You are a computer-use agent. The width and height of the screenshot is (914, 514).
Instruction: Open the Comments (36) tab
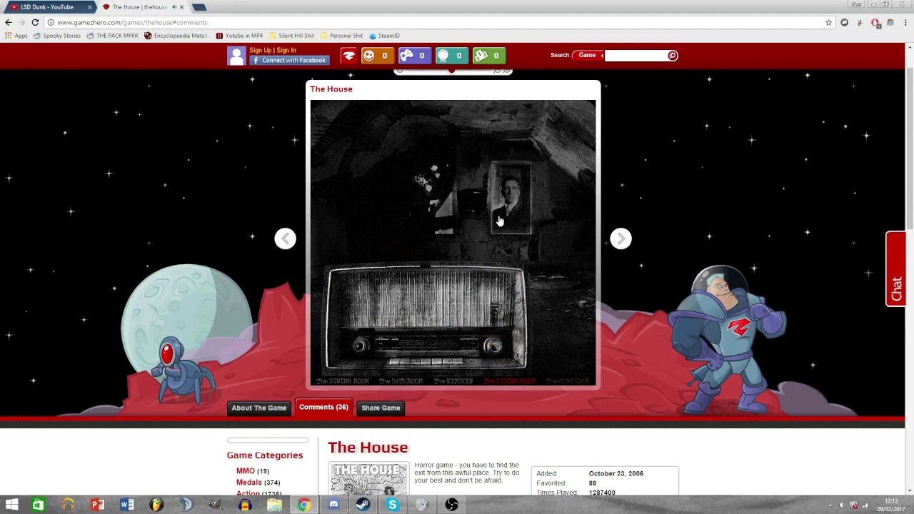tap(323, 407)
